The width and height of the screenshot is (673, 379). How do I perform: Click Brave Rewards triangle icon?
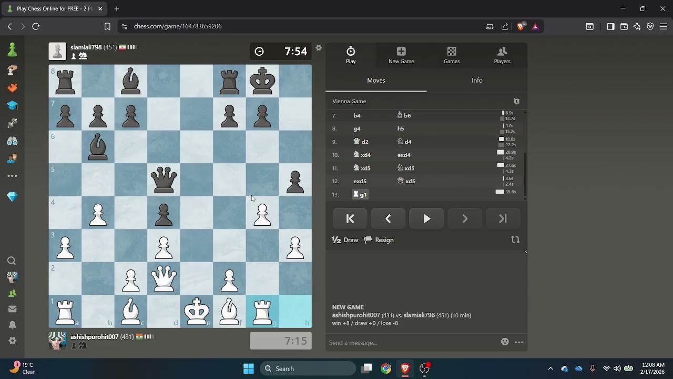[535, 26]
